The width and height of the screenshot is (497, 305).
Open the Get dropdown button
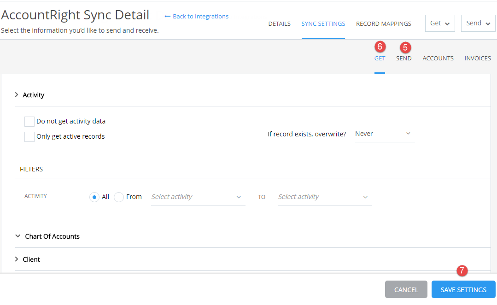439,23
